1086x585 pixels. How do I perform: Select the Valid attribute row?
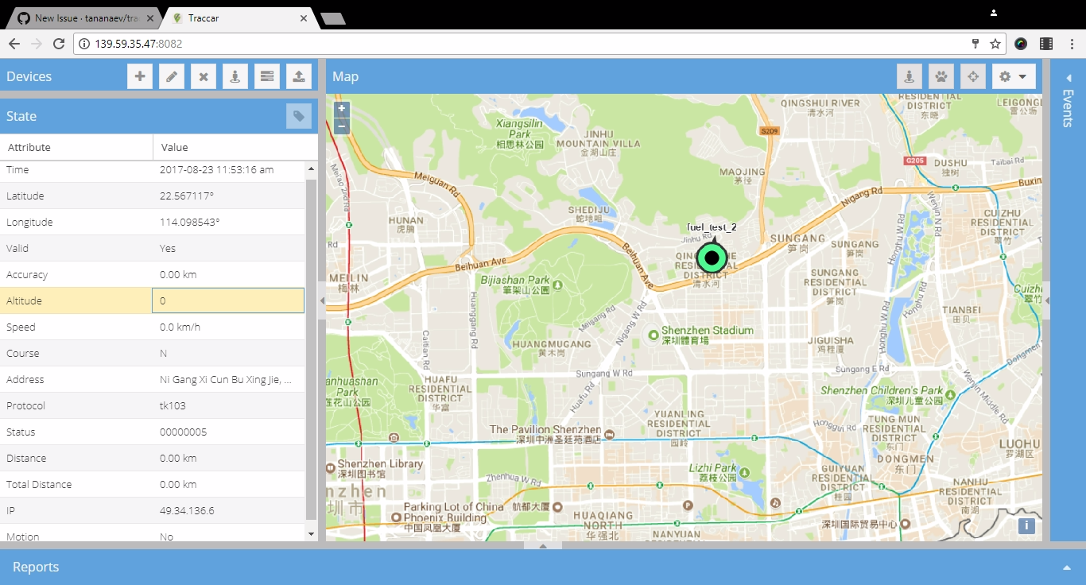pyautogui.click(x=152, y=248)
